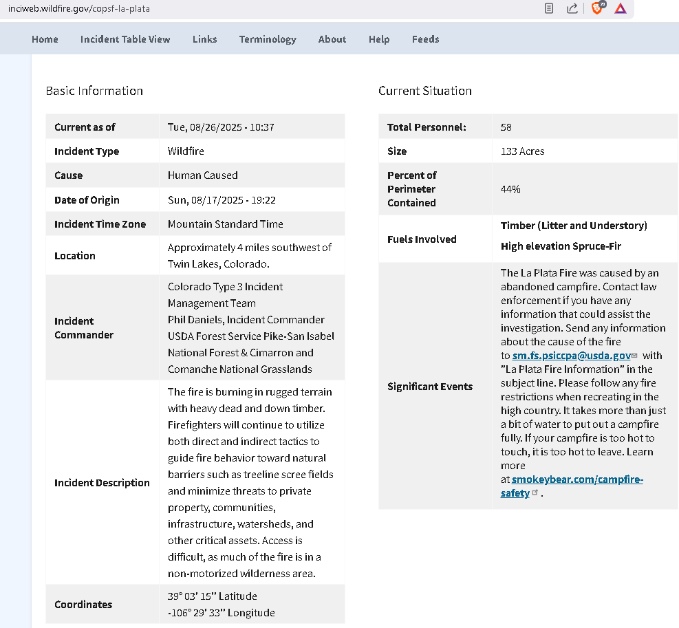The height and width of the screenshot is (628, 679).
Task: Open the Help menu item
Action: pos(379,39)
